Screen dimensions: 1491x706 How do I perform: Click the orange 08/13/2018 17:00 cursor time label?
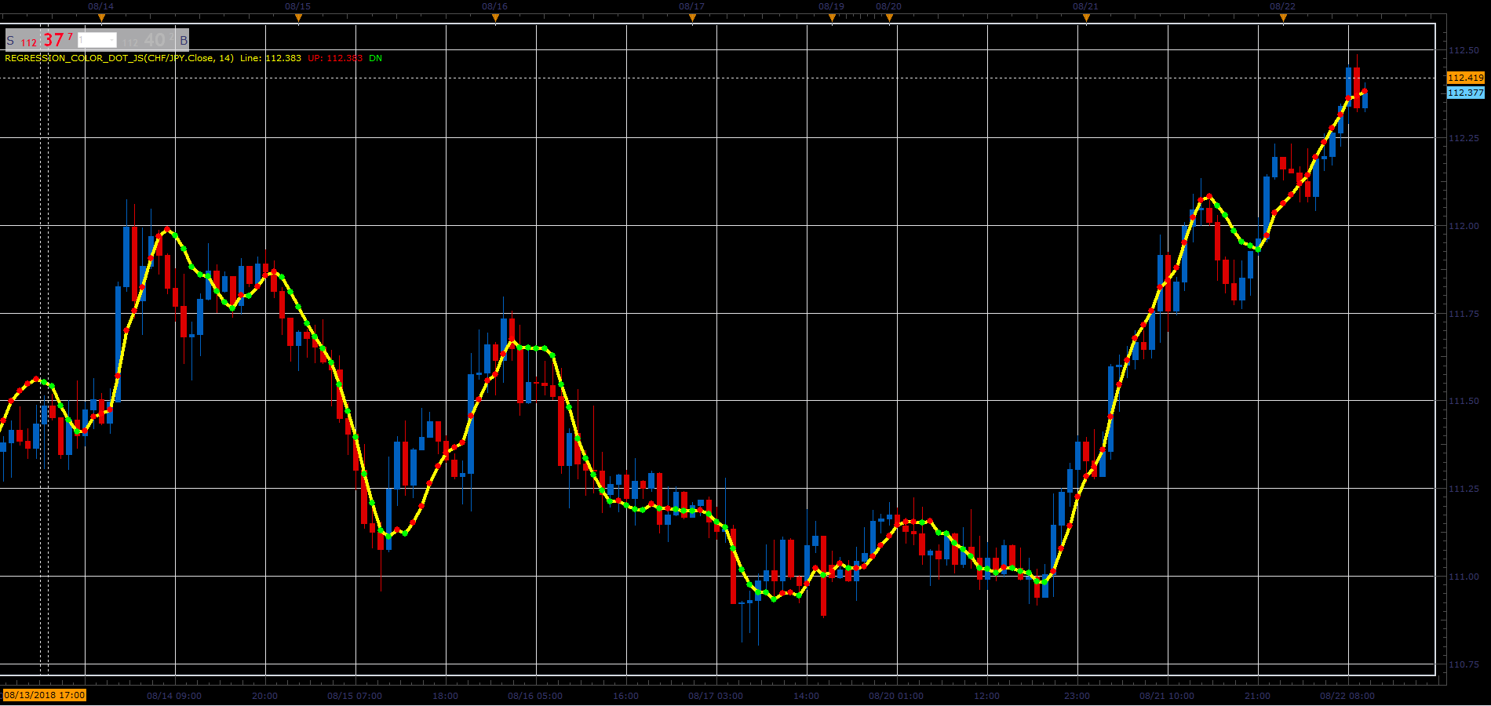(45, 695)
